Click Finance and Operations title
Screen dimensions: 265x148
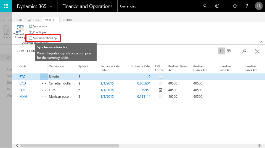(88, 6)
